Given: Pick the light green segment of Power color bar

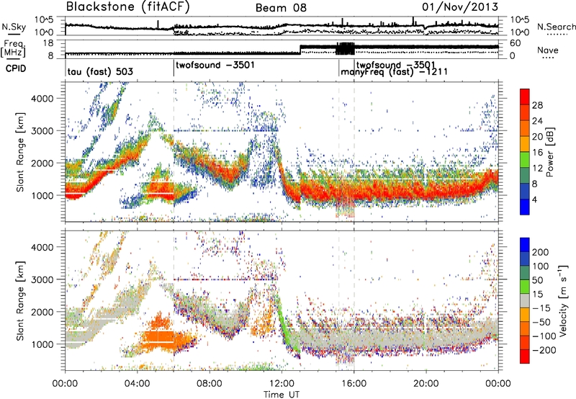Looking at the screenshot, I should coord(525,160).
